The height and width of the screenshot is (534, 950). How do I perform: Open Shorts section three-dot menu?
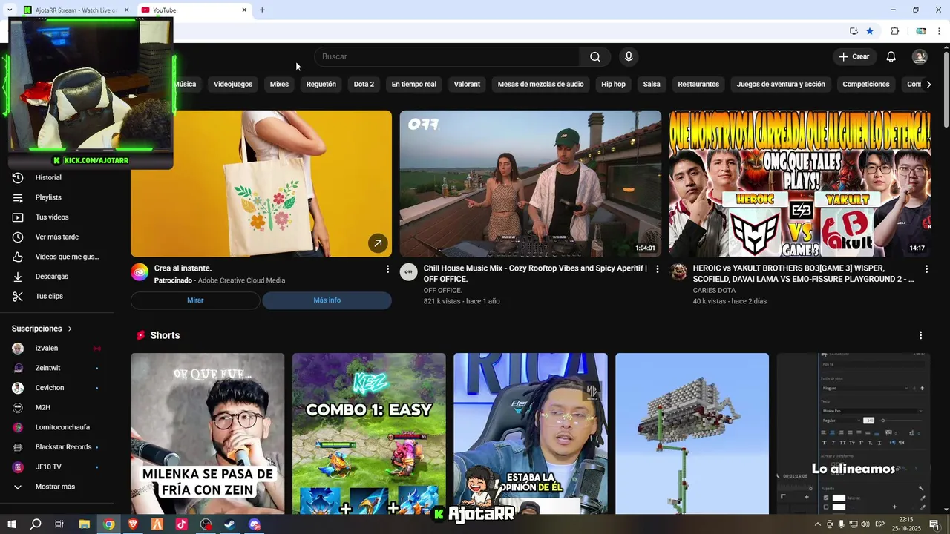920,335
